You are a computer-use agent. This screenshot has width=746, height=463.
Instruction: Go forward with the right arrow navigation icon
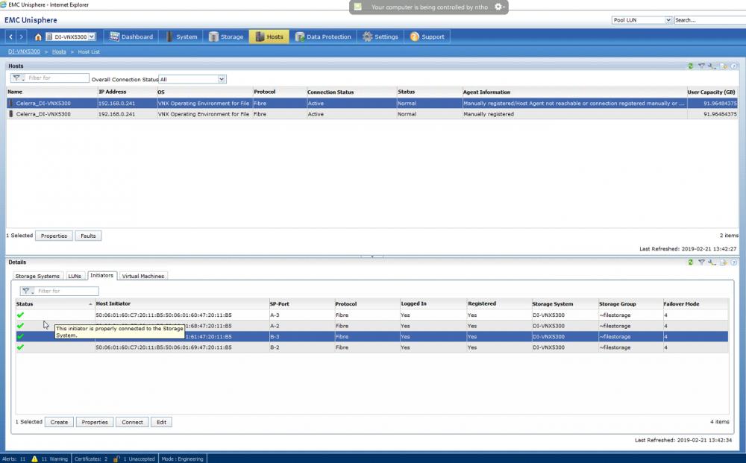coord(21,37)
